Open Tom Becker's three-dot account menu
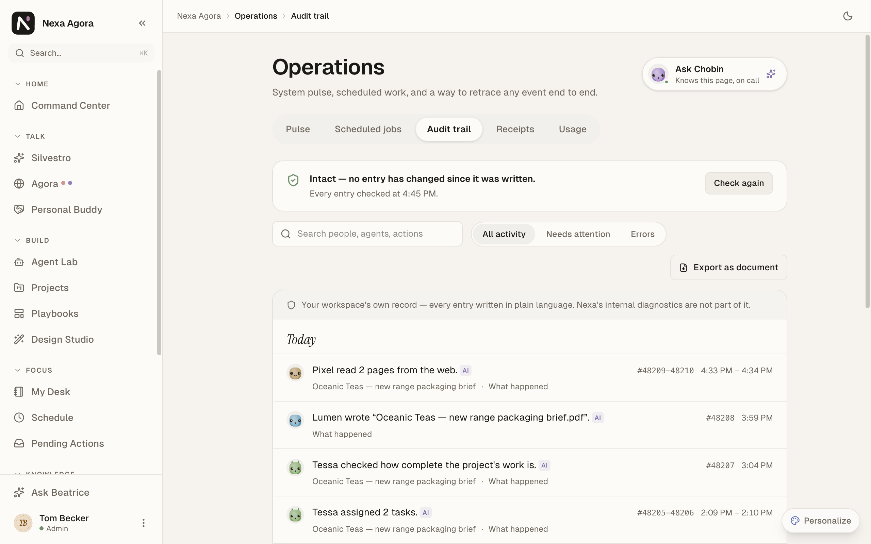 (143, 523)
